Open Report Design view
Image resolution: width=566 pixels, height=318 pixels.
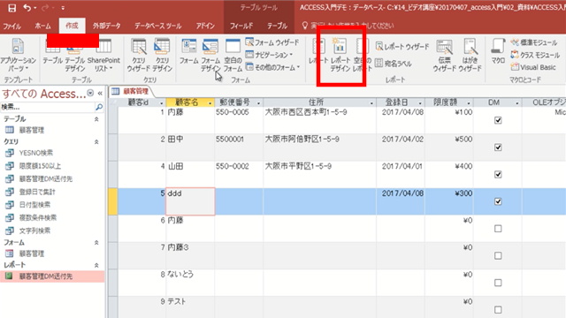click(x=340, y=55)
